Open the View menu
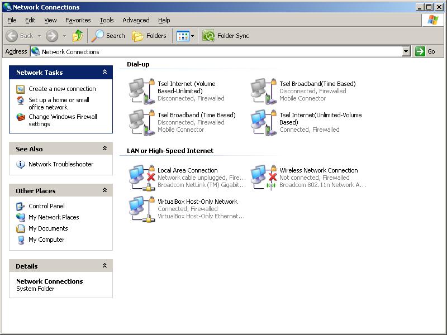Screen dimensions: 447x335 click(50, 20)
